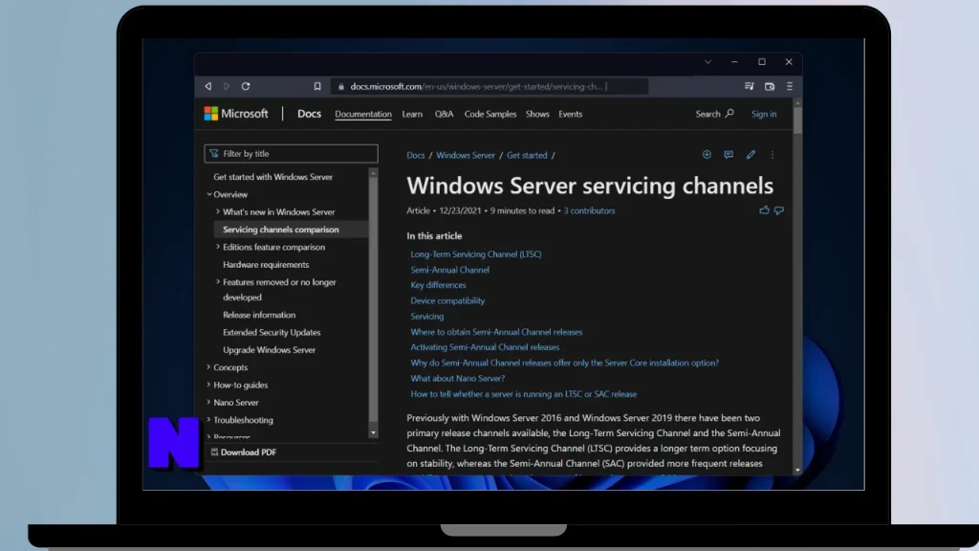
Task: Open the Documentation tab
Action: pyautogui.click(x=363, y=114)
